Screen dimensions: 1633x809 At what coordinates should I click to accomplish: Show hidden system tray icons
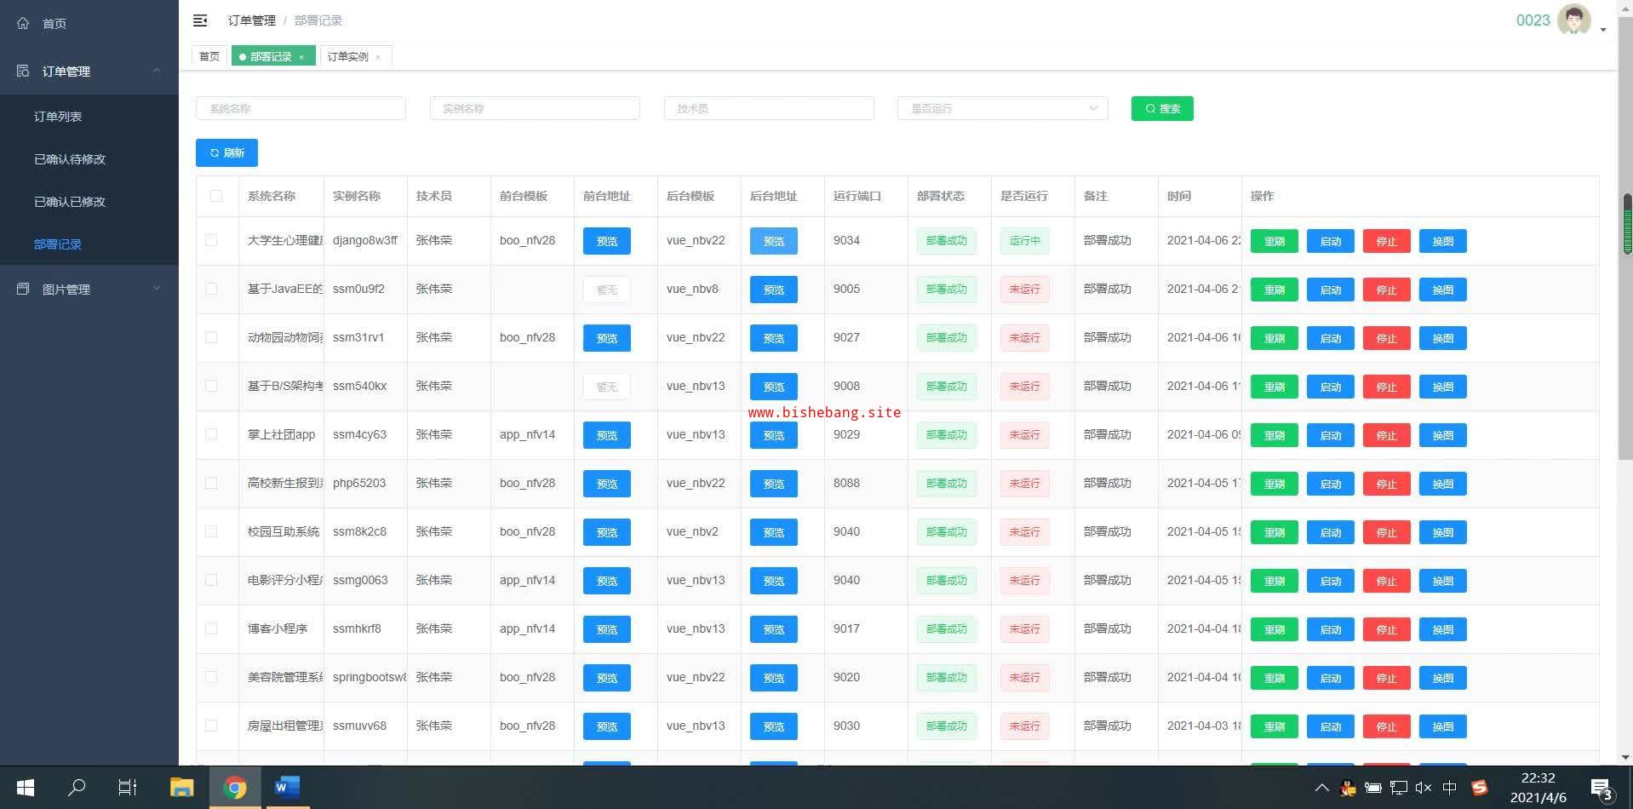[1321, 788]
